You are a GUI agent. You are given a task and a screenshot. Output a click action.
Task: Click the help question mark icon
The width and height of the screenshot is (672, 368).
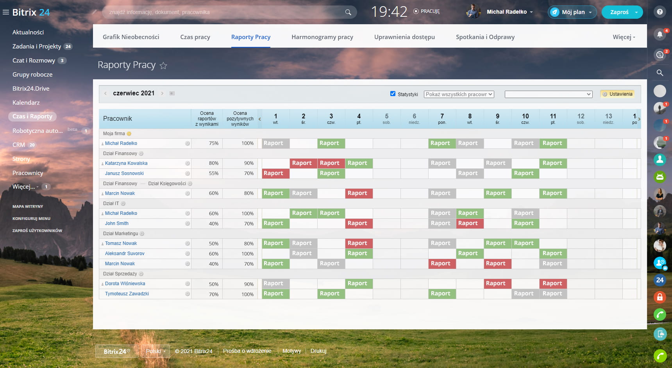point(659,12)
